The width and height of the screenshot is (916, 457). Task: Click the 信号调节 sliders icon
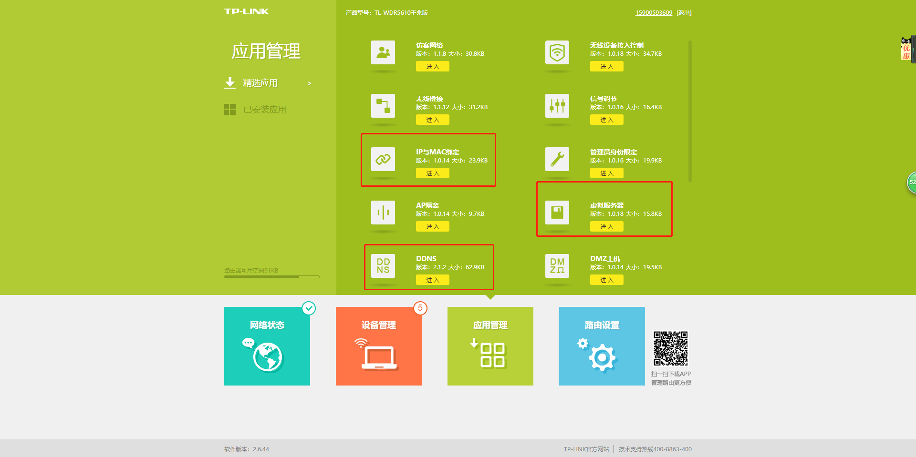[557, 106]
